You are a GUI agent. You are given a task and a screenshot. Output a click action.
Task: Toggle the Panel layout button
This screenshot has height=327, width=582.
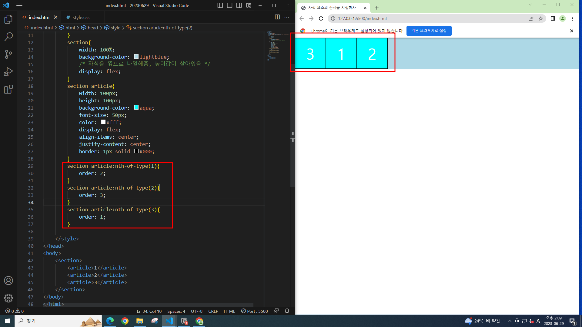(229, 5)
